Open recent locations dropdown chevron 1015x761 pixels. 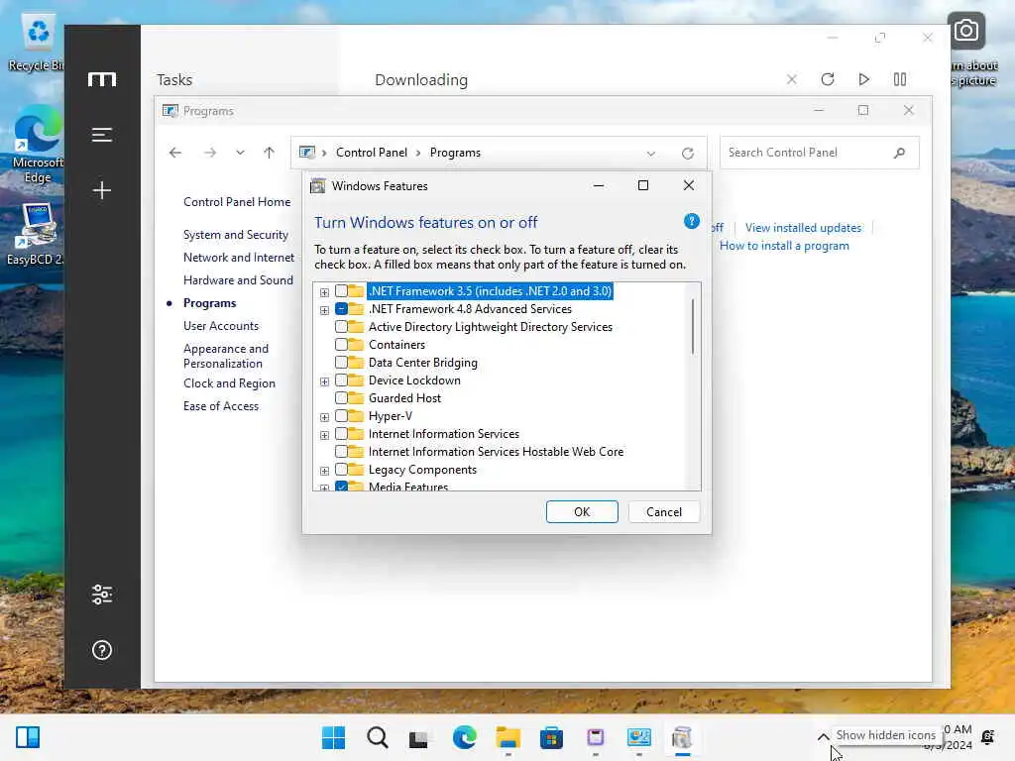(x=240, y=153)
